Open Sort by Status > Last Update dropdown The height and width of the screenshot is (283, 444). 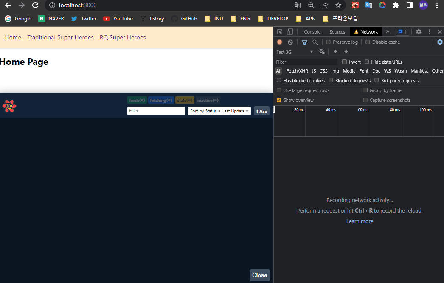pos(219,111)
